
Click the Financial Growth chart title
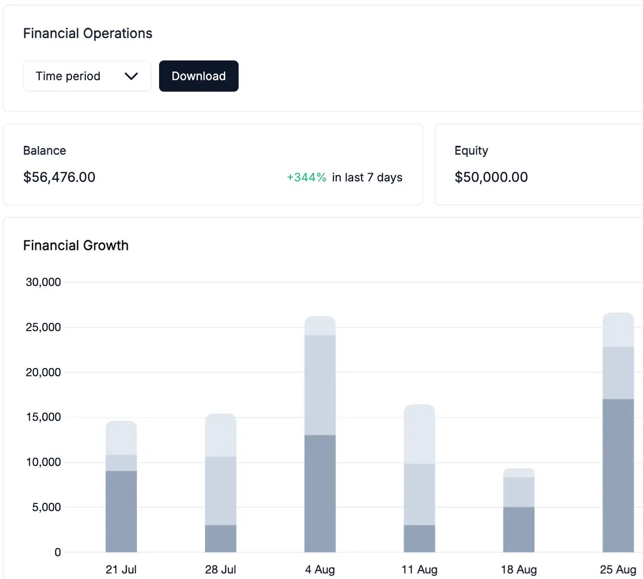point(76,245)
